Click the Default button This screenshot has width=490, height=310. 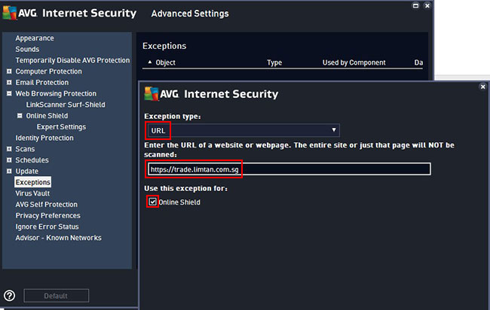[x=57, y=296]
